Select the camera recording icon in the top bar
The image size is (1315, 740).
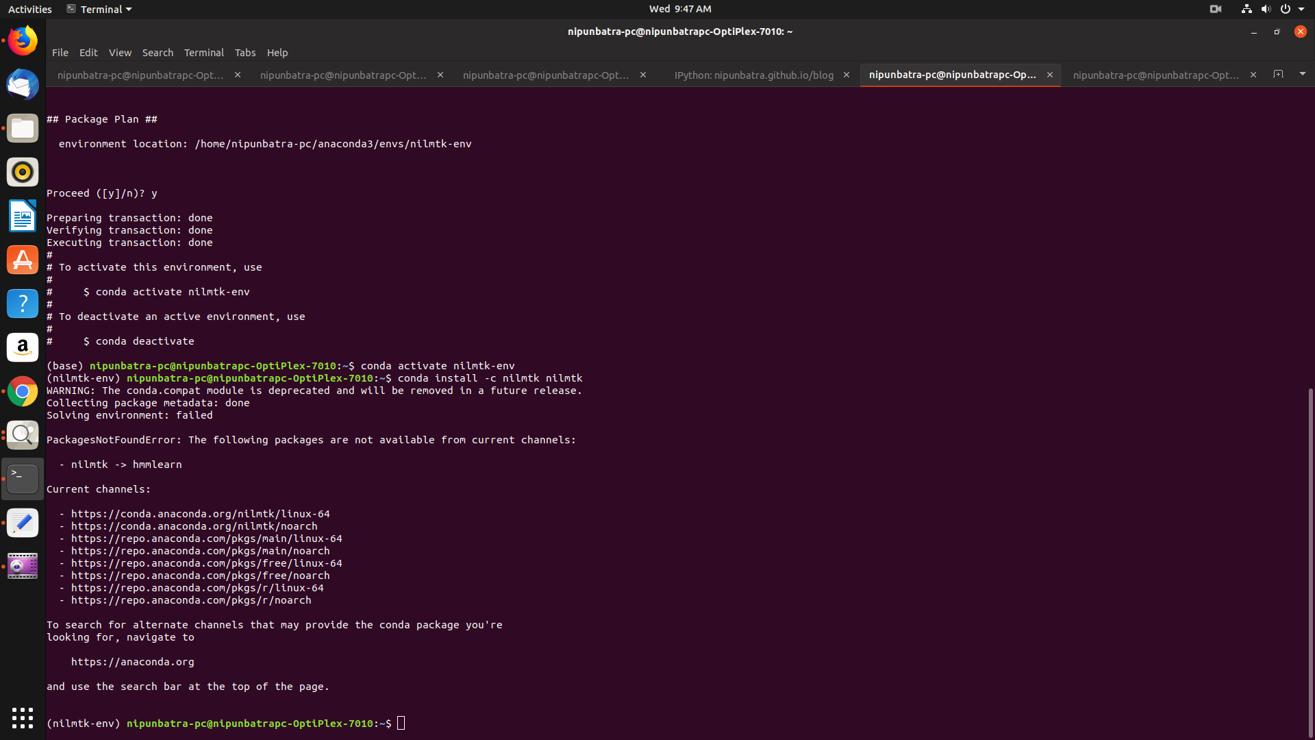[x=1216, y=9]
